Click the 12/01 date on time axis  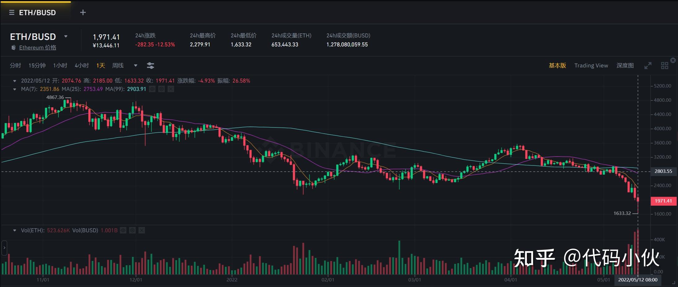click(136, 280)
